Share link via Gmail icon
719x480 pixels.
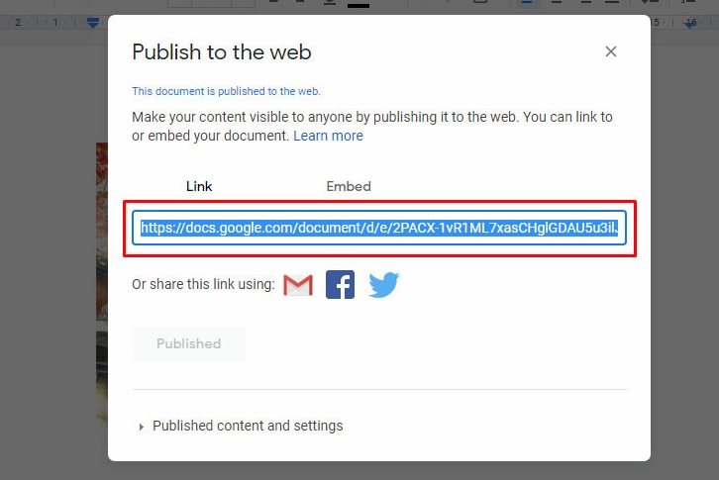298,285
